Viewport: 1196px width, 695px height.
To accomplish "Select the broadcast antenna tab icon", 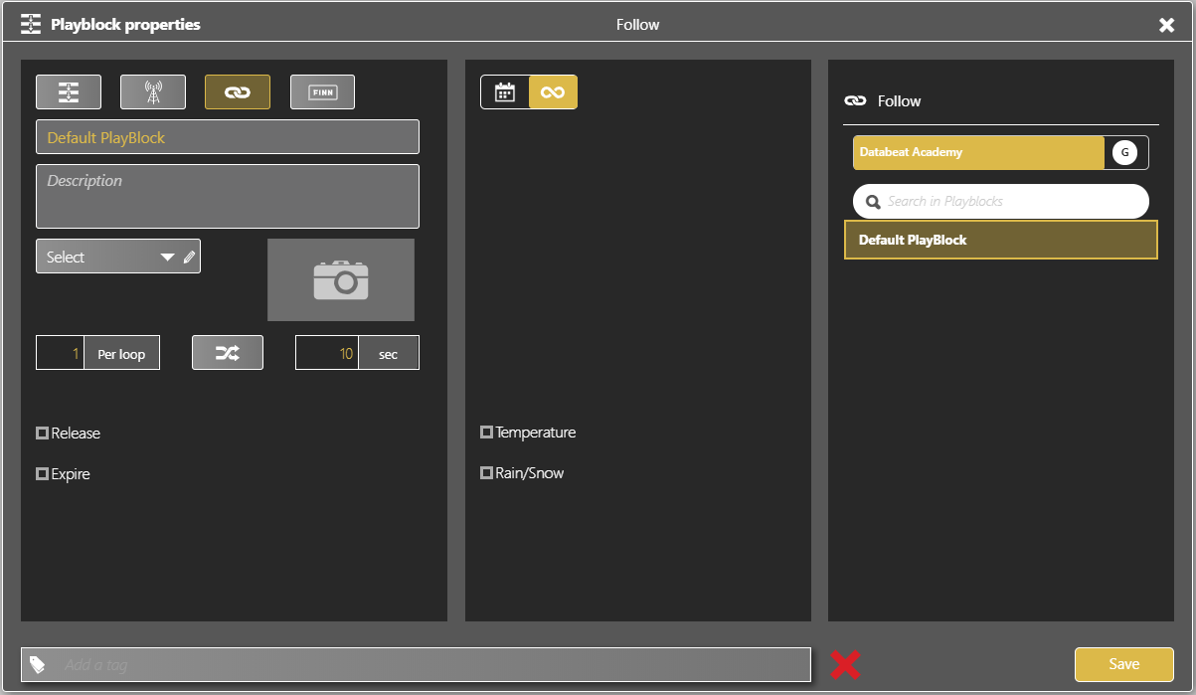I will pos(153,91).
